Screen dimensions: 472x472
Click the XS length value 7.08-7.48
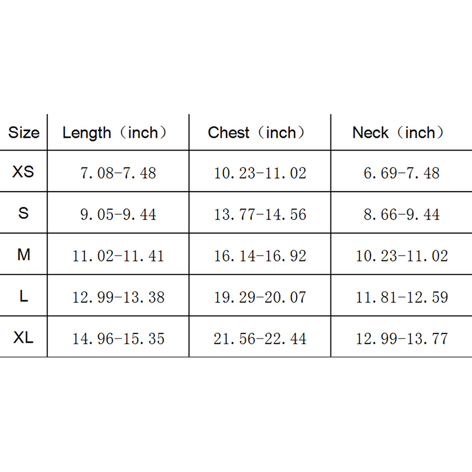(118, 173)
